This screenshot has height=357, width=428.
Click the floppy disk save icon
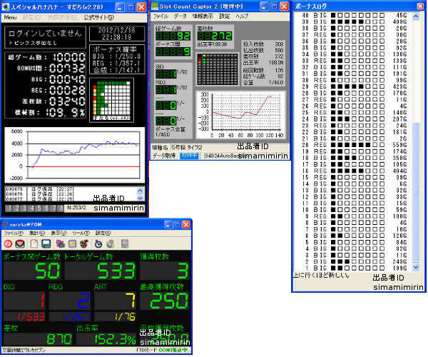coord(46,243)
